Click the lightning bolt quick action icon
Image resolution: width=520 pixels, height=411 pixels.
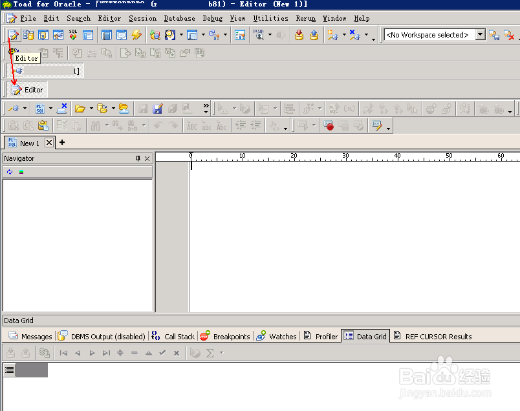pyautogui.click(x=136, y=35)
